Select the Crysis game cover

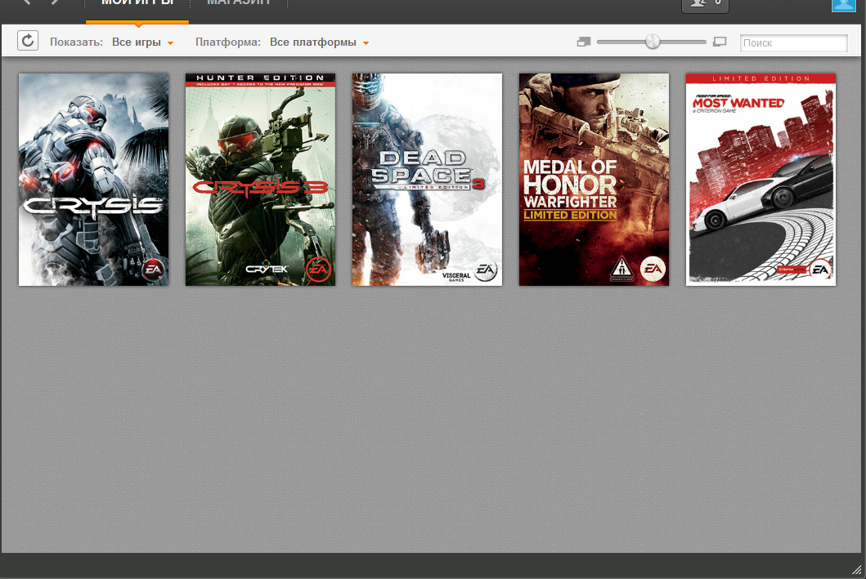pos(94,180)
